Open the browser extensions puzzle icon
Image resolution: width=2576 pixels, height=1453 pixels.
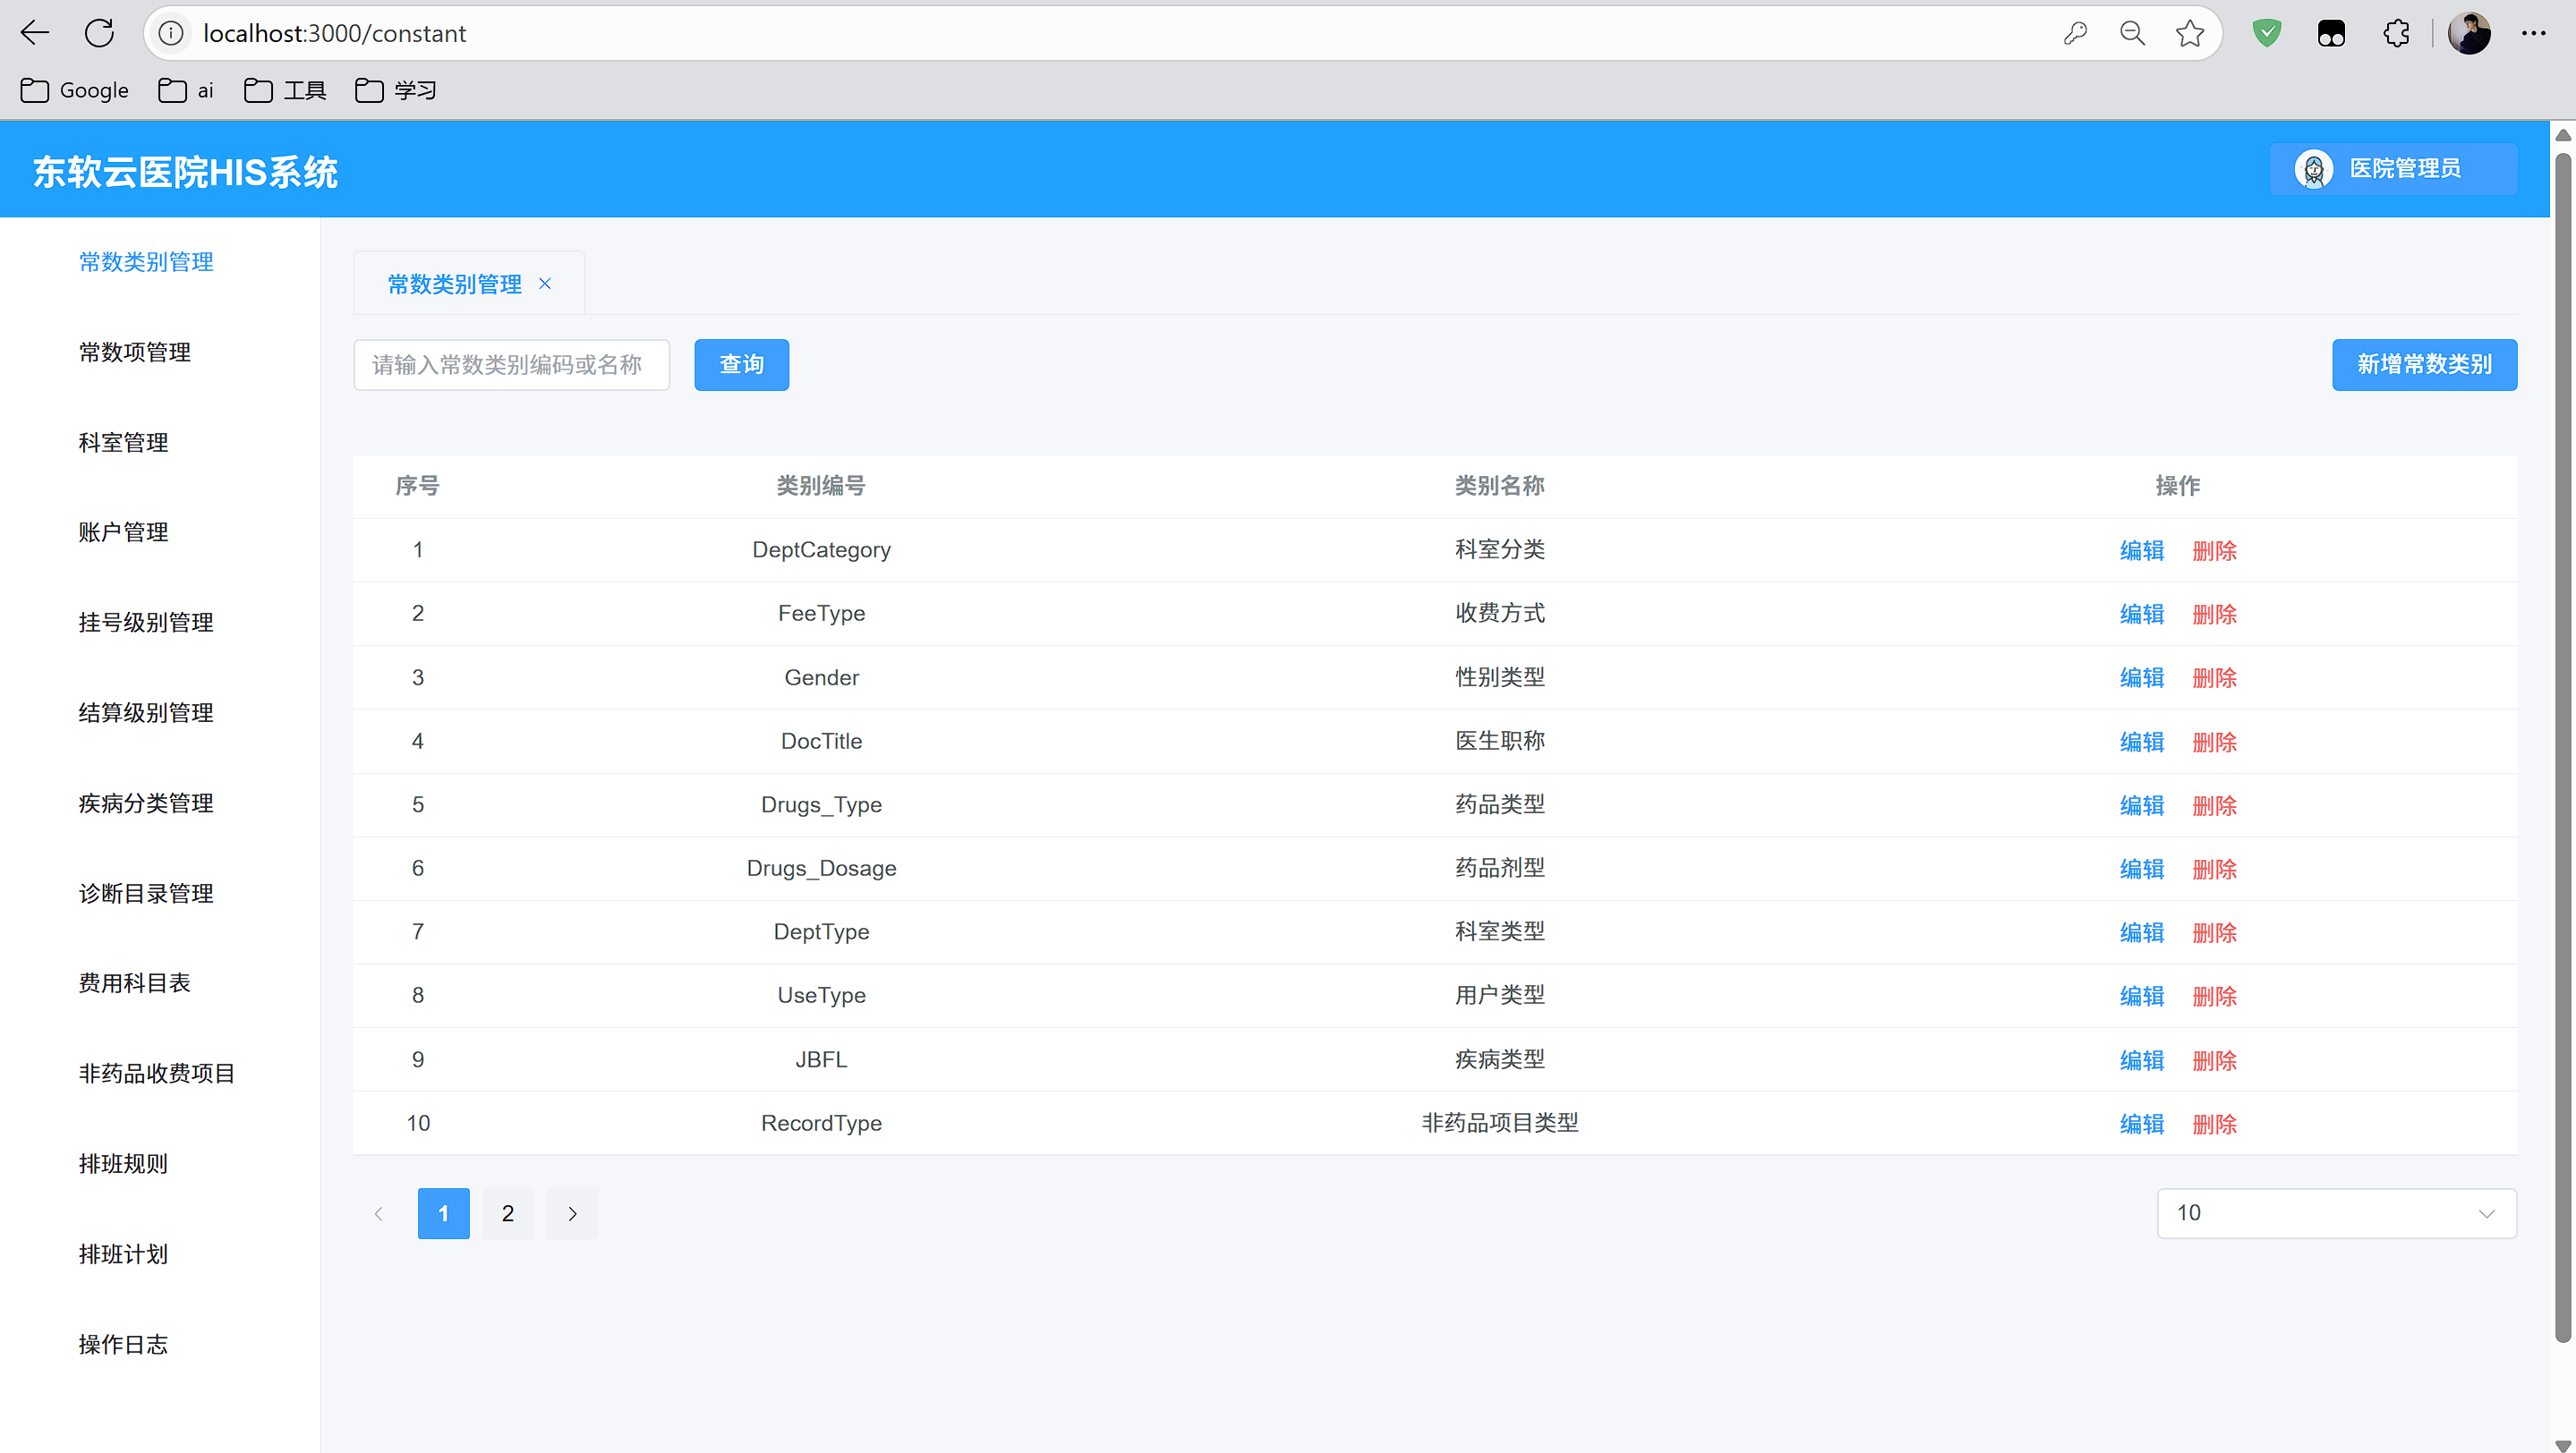click(x=2396, y=33)
